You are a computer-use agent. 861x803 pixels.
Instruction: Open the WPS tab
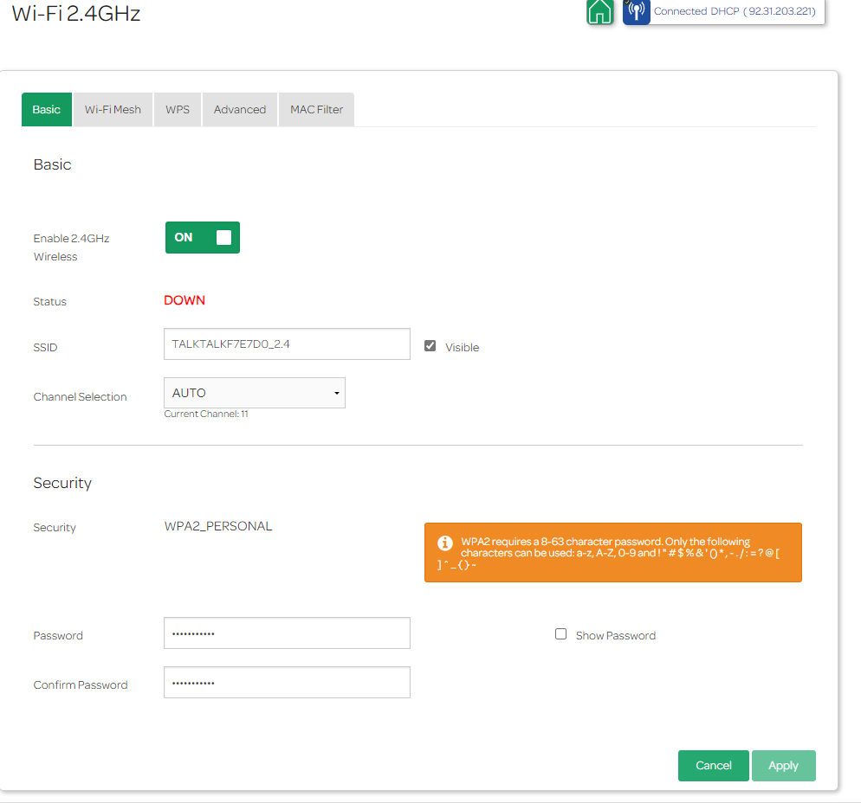pyautogui.click(x=178, y=110)
